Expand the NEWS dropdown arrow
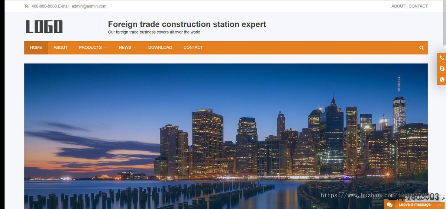446x209 pixels. click(x=135, y=48)
